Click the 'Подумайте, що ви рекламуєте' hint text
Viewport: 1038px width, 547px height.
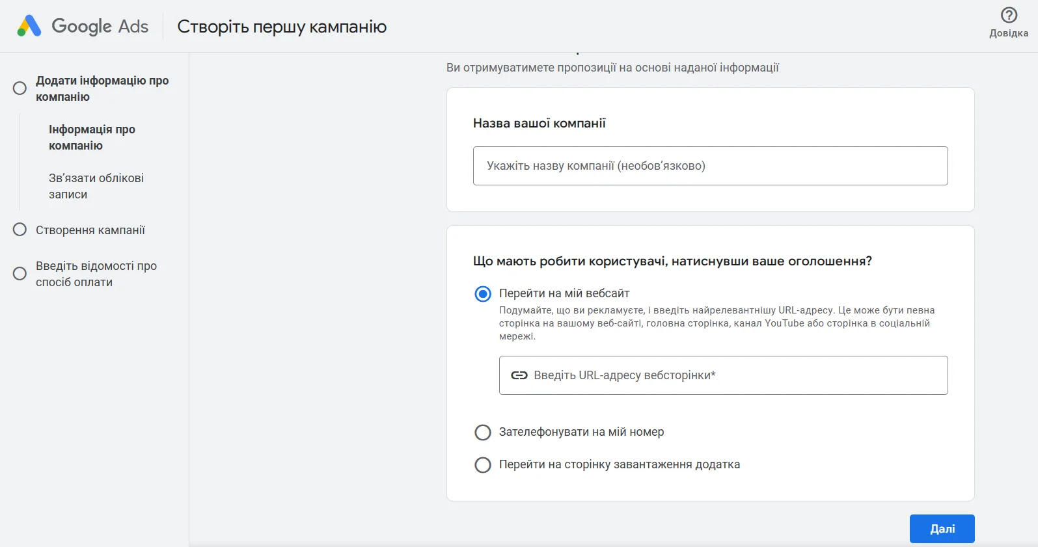point(717,323)
